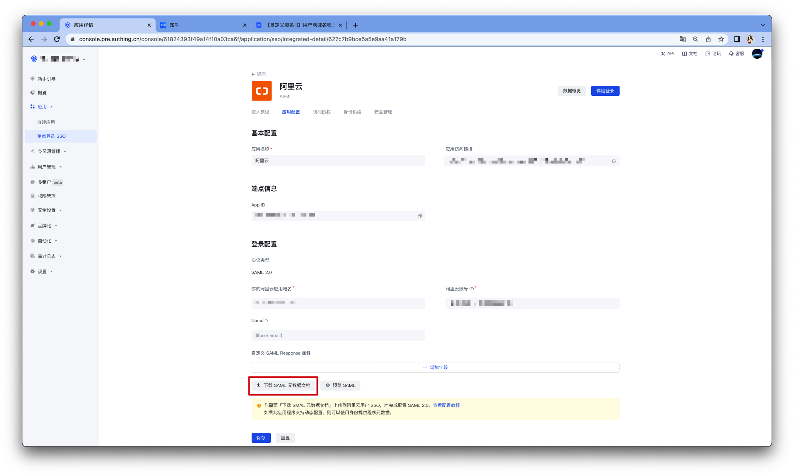This screenshot has width=794, height=476.
Task: Click the NameID input field
Action: point(338,335)
